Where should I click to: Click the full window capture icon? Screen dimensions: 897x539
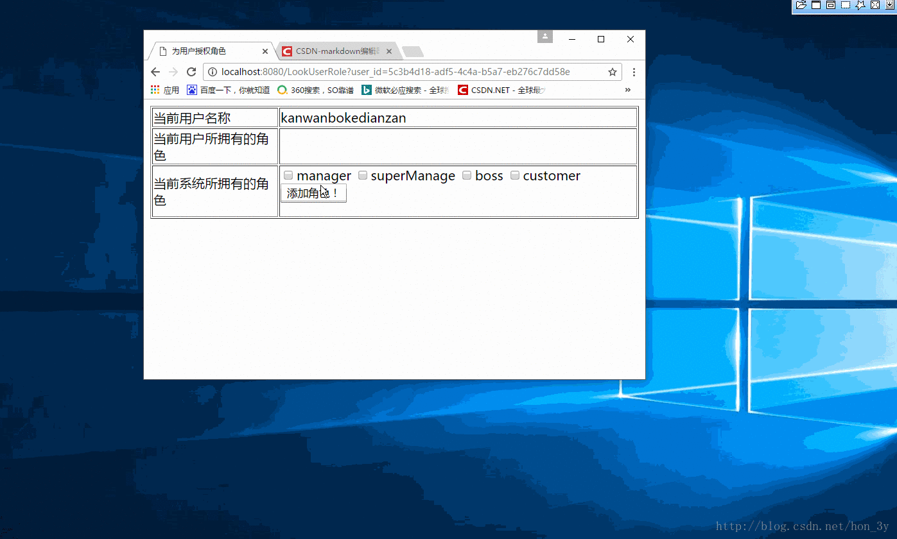coord(816,5)
